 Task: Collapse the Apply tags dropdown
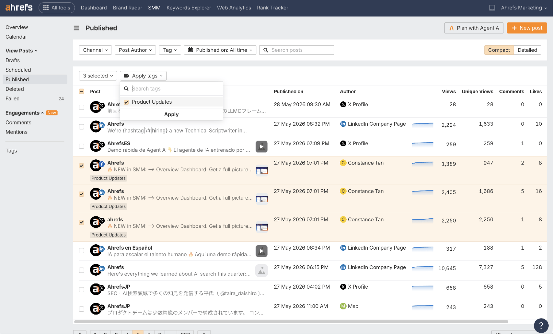tap(143, 76)
